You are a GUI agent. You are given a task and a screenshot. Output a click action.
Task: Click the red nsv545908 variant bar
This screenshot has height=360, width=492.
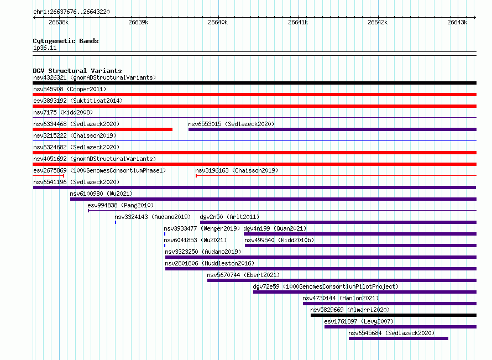[254, 95]
